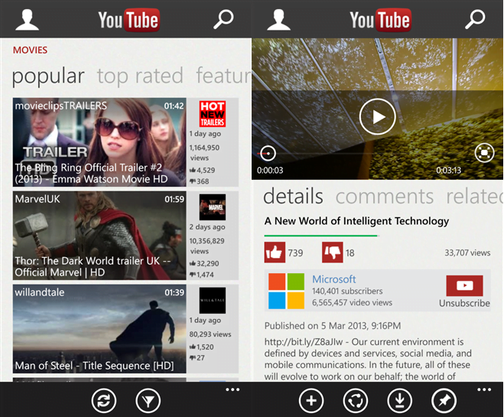Viewport: 504px width, 417px height.
Task: Share video using the circular share icon
Action: pos(356,401)
